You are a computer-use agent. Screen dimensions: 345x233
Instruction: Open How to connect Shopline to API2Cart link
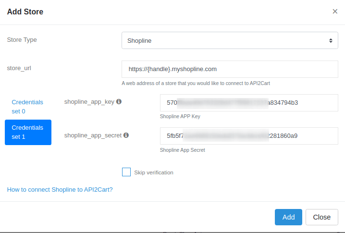pos(60,190)
